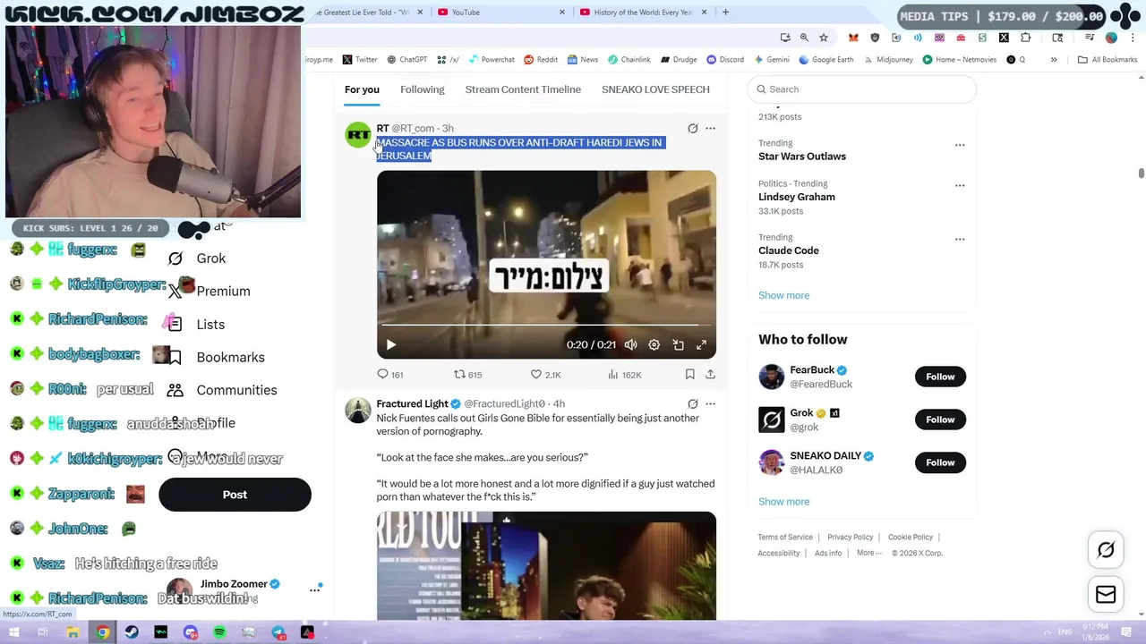Open the Claude Code trend
Screen dimensions: 1146x644
pyautogui.click(x=788, y=250)
